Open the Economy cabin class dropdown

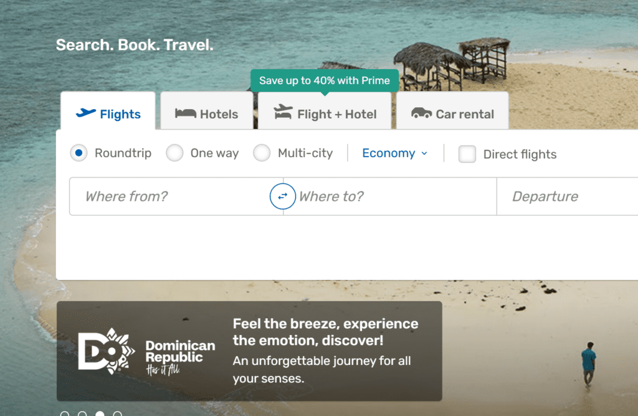coord(395,153)
